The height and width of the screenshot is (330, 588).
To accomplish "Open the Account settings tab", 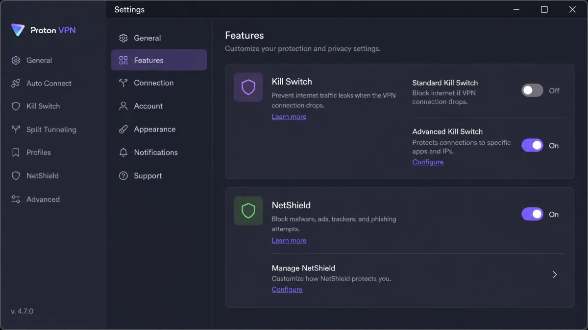I will click(159, 106).
